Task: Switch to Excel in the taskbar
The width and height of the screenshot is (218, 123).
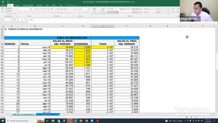Action: 75,121
